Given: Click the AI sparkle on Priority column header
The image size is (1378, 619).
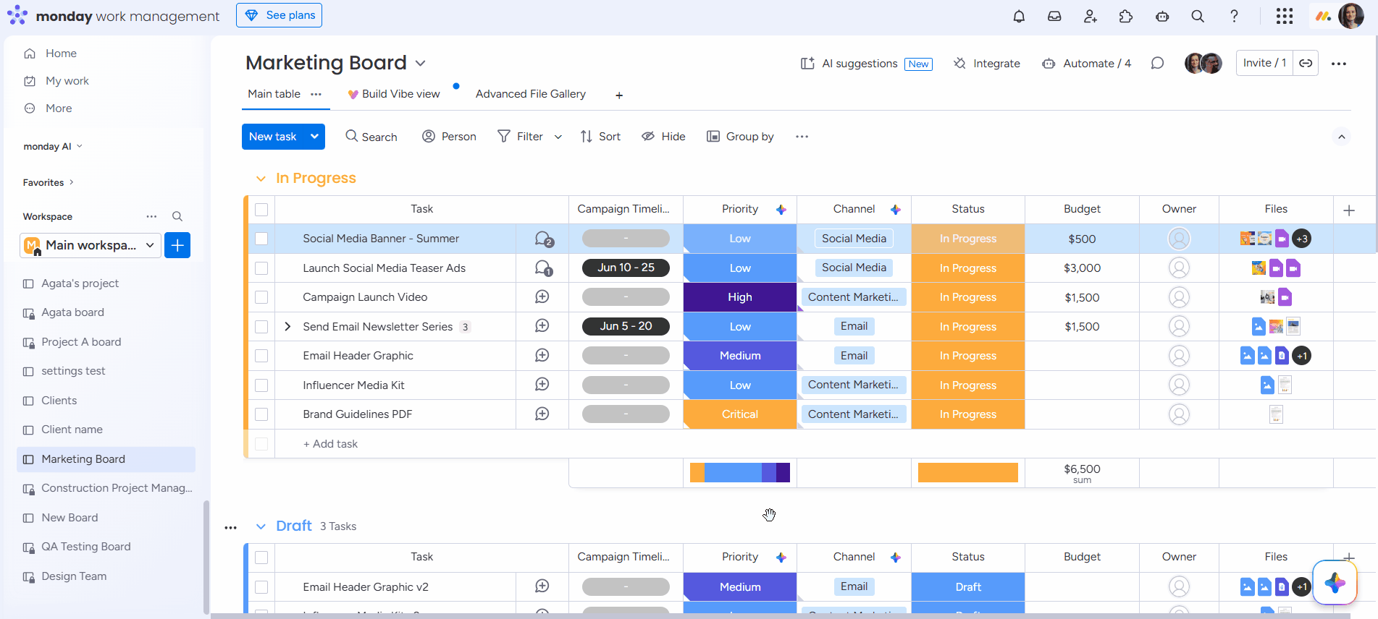Looking at the screenshot, I should click(781, 210).
